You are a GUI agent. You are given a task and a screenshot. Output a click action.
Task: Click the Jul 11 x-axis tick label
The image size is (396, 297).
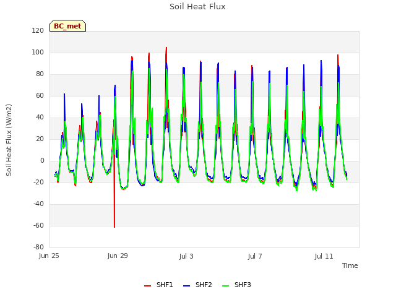point(324,256)
